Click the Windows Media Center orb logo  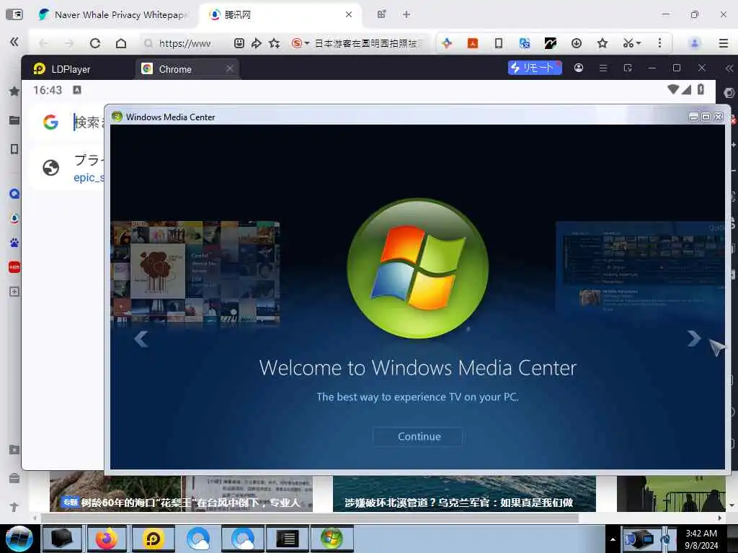pos(418,268)
